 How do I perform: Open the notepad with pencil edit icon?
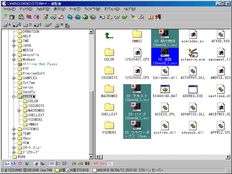(x=46, y=17)
